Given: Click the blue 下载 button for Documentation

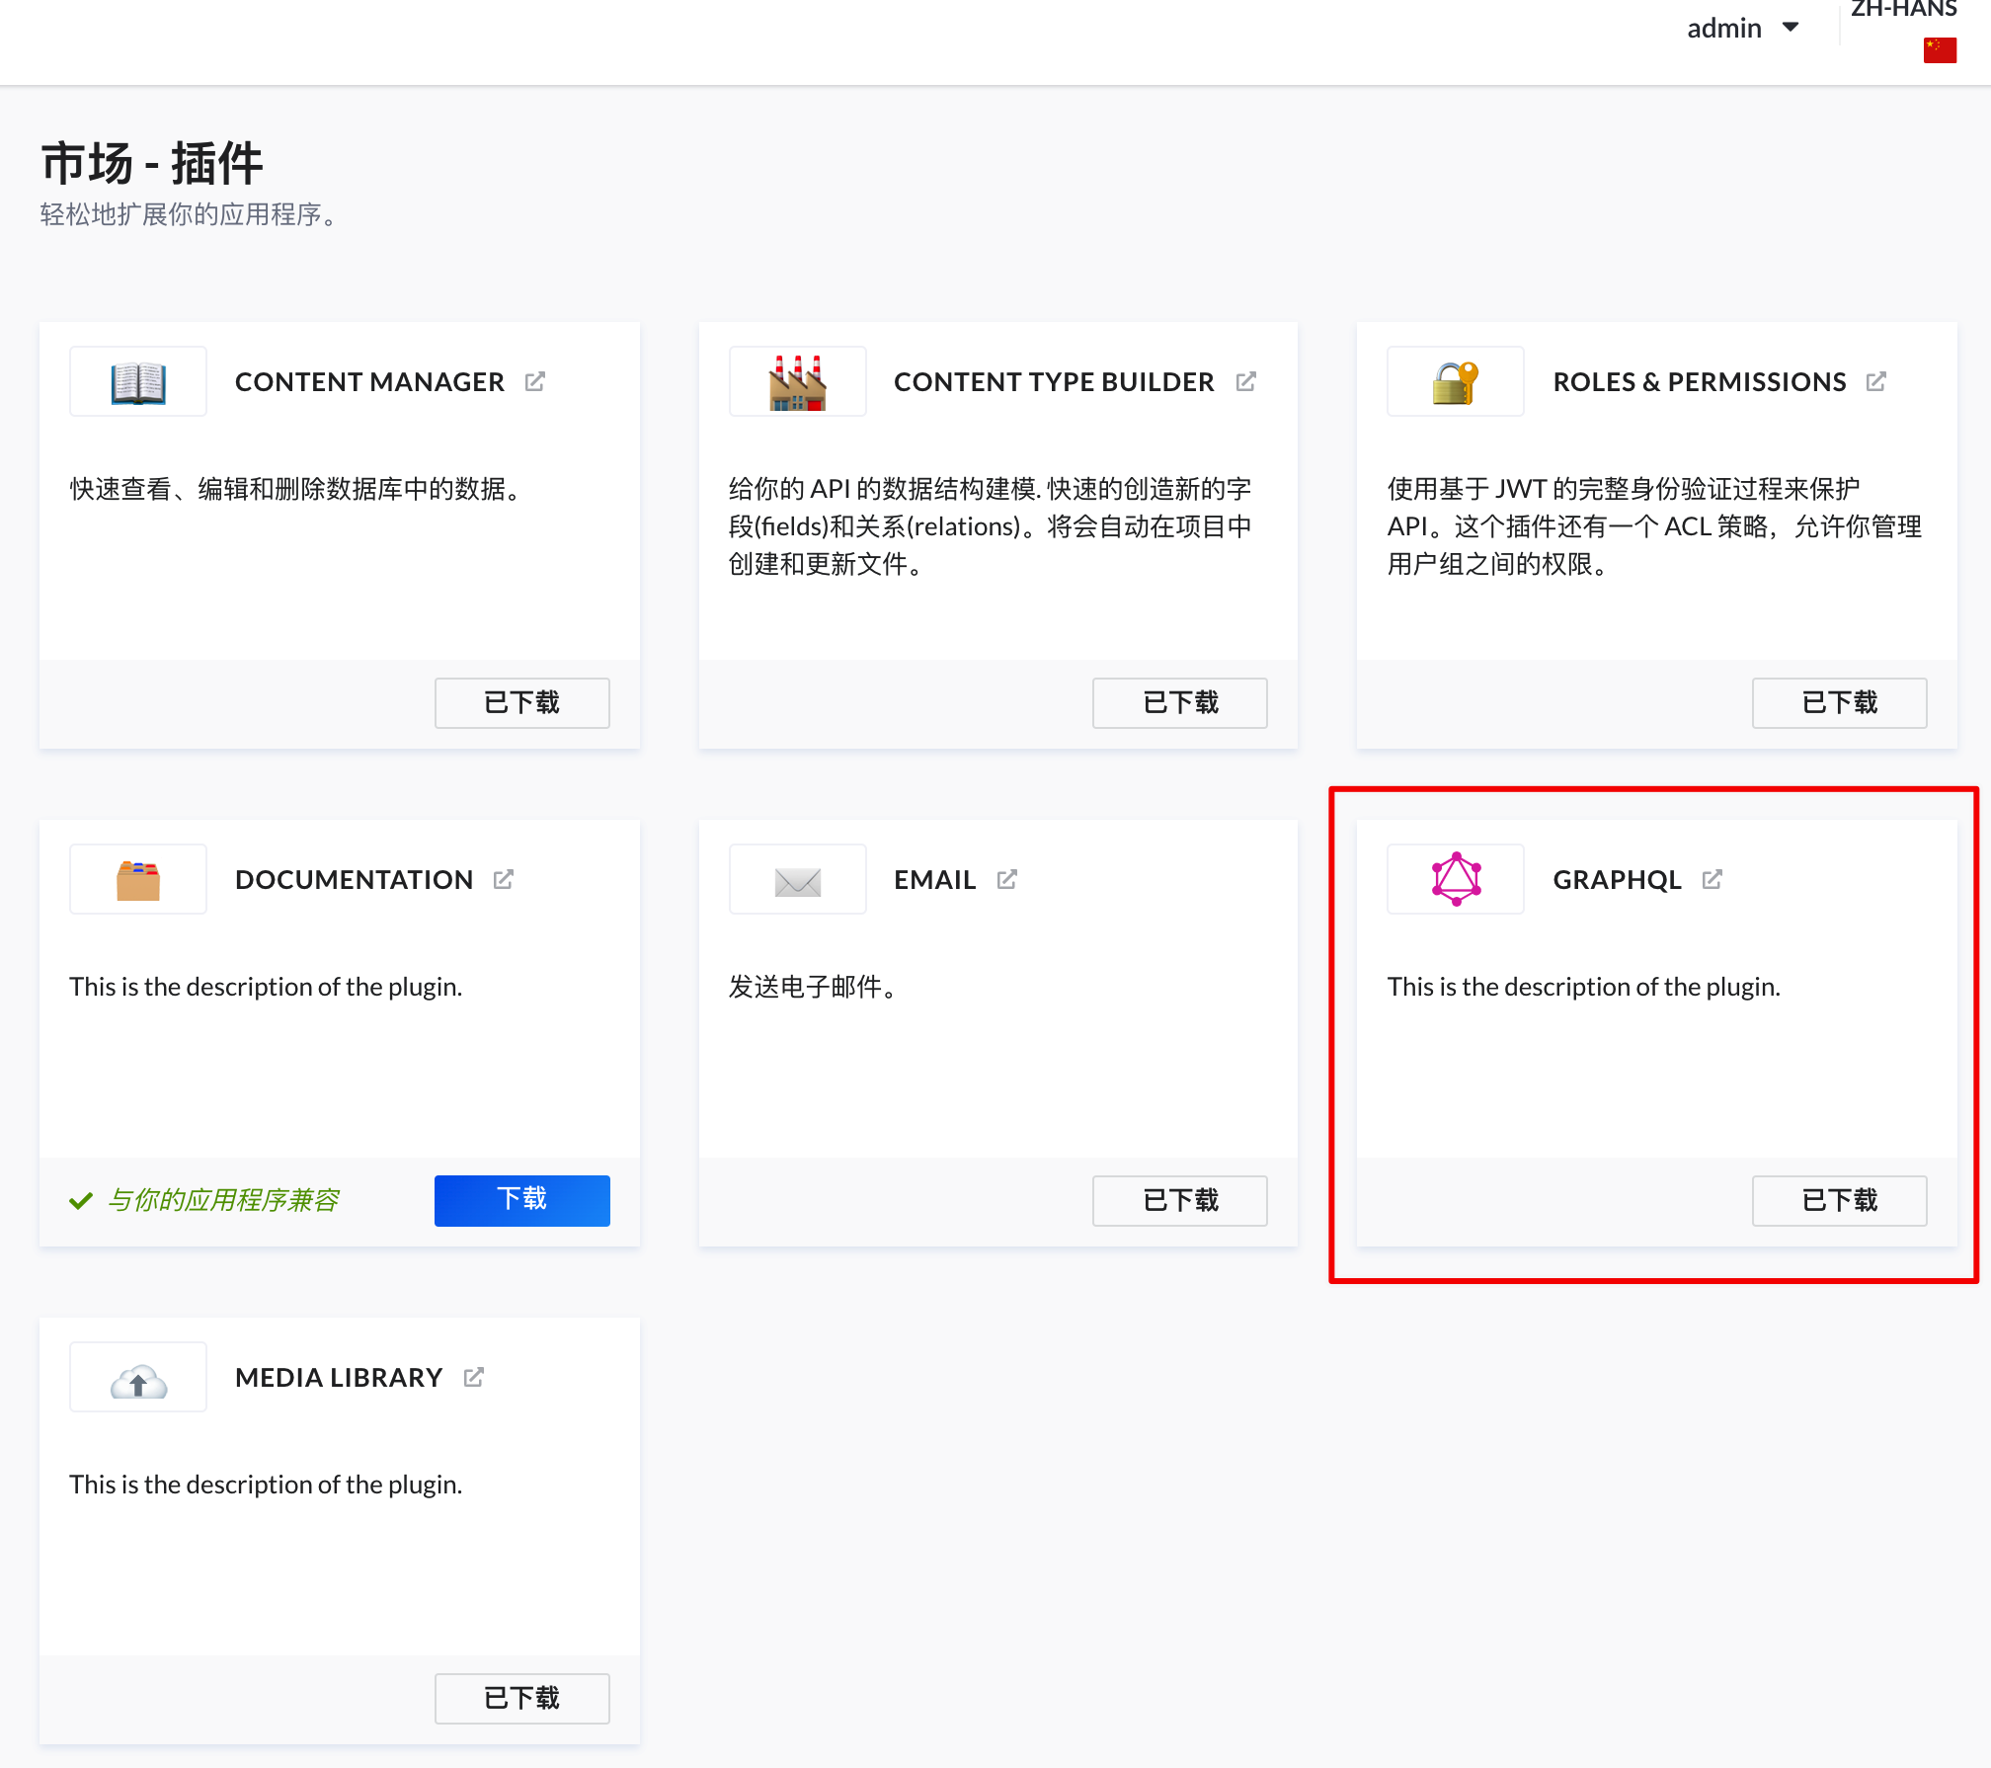Looking at the screenshot, I should coord(521,1200).
